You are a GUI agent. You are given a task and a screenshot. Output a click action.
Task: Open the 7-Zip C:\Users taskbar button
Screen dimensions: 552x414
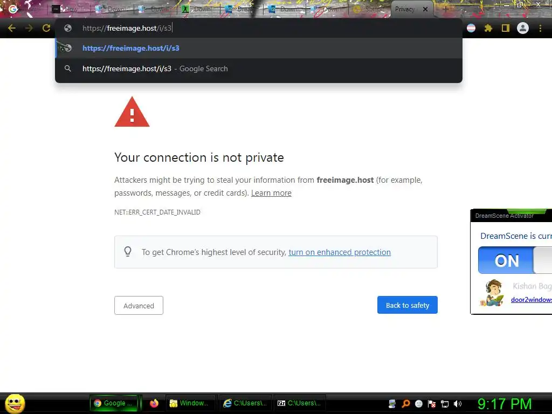[x=300, y=403]
